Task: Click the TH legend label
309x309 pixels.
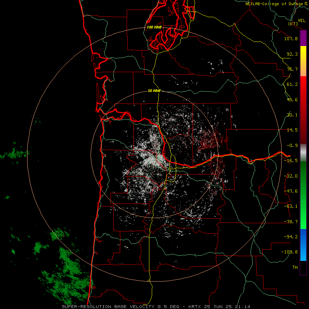Action: 295,267
